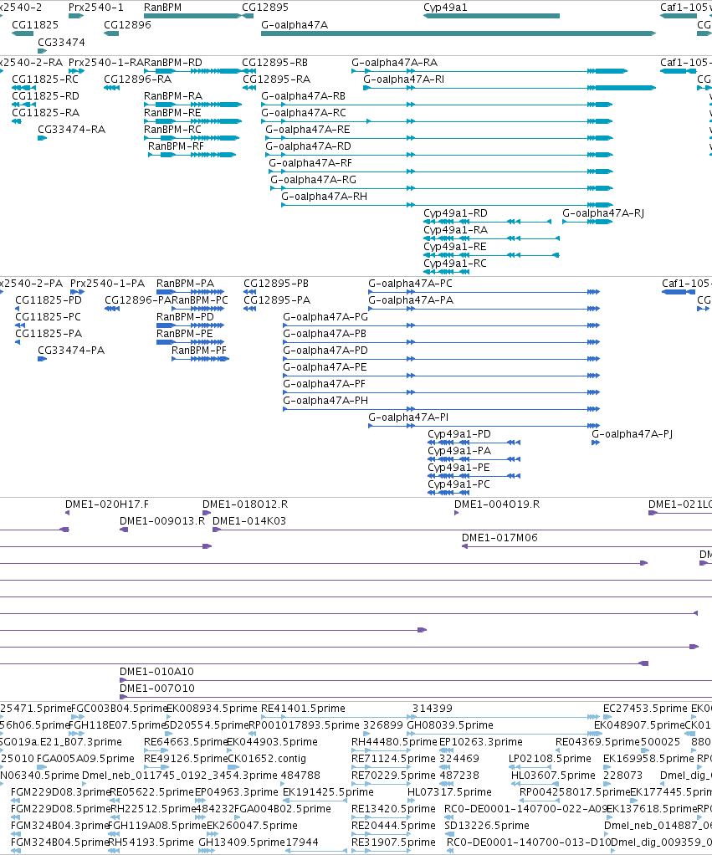Click the G-oalpha47A gene label
712x855 pixels.
coord(295,24)
